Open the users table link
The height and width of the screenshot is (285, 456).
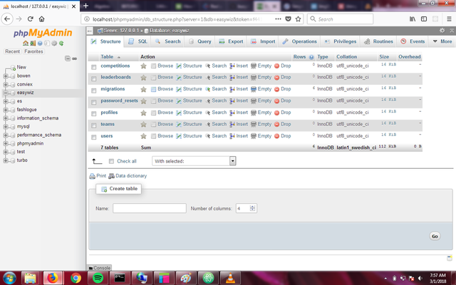tap(107, 136)
